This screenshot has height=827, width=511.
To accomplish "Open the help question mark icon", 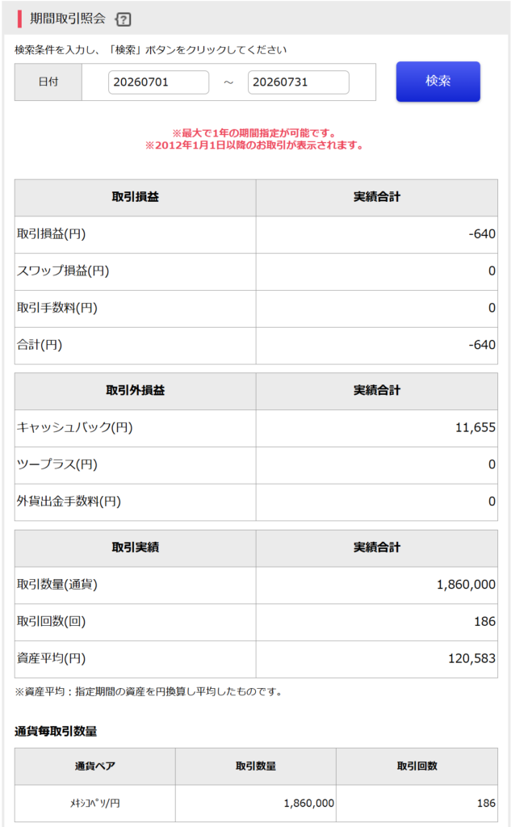I will pyautogui.click(x=123, y=19).
